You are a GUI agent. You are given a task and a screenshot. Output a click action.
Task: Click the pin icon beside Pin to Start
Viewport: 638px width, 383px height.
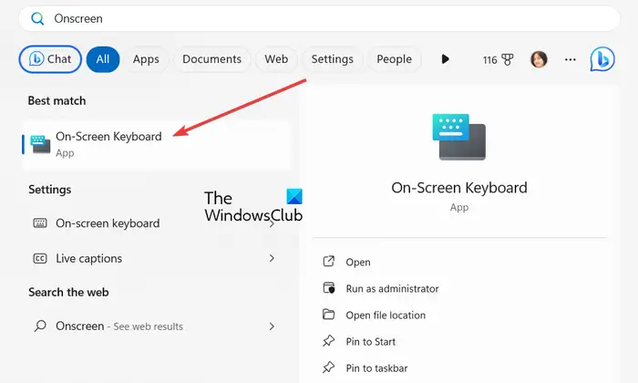(x=329, y=341)
